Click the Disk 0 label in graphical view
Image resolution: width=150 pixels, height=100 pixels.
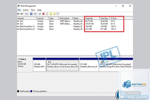(x=23, y=59)
